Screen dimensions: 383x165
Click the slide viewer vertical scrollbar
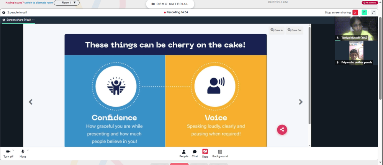310,75
